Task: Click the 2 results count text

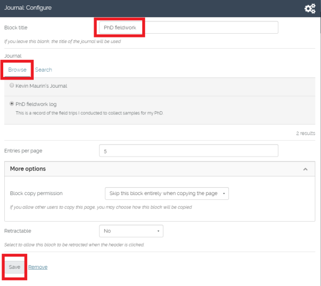Action: click(305, 134)
